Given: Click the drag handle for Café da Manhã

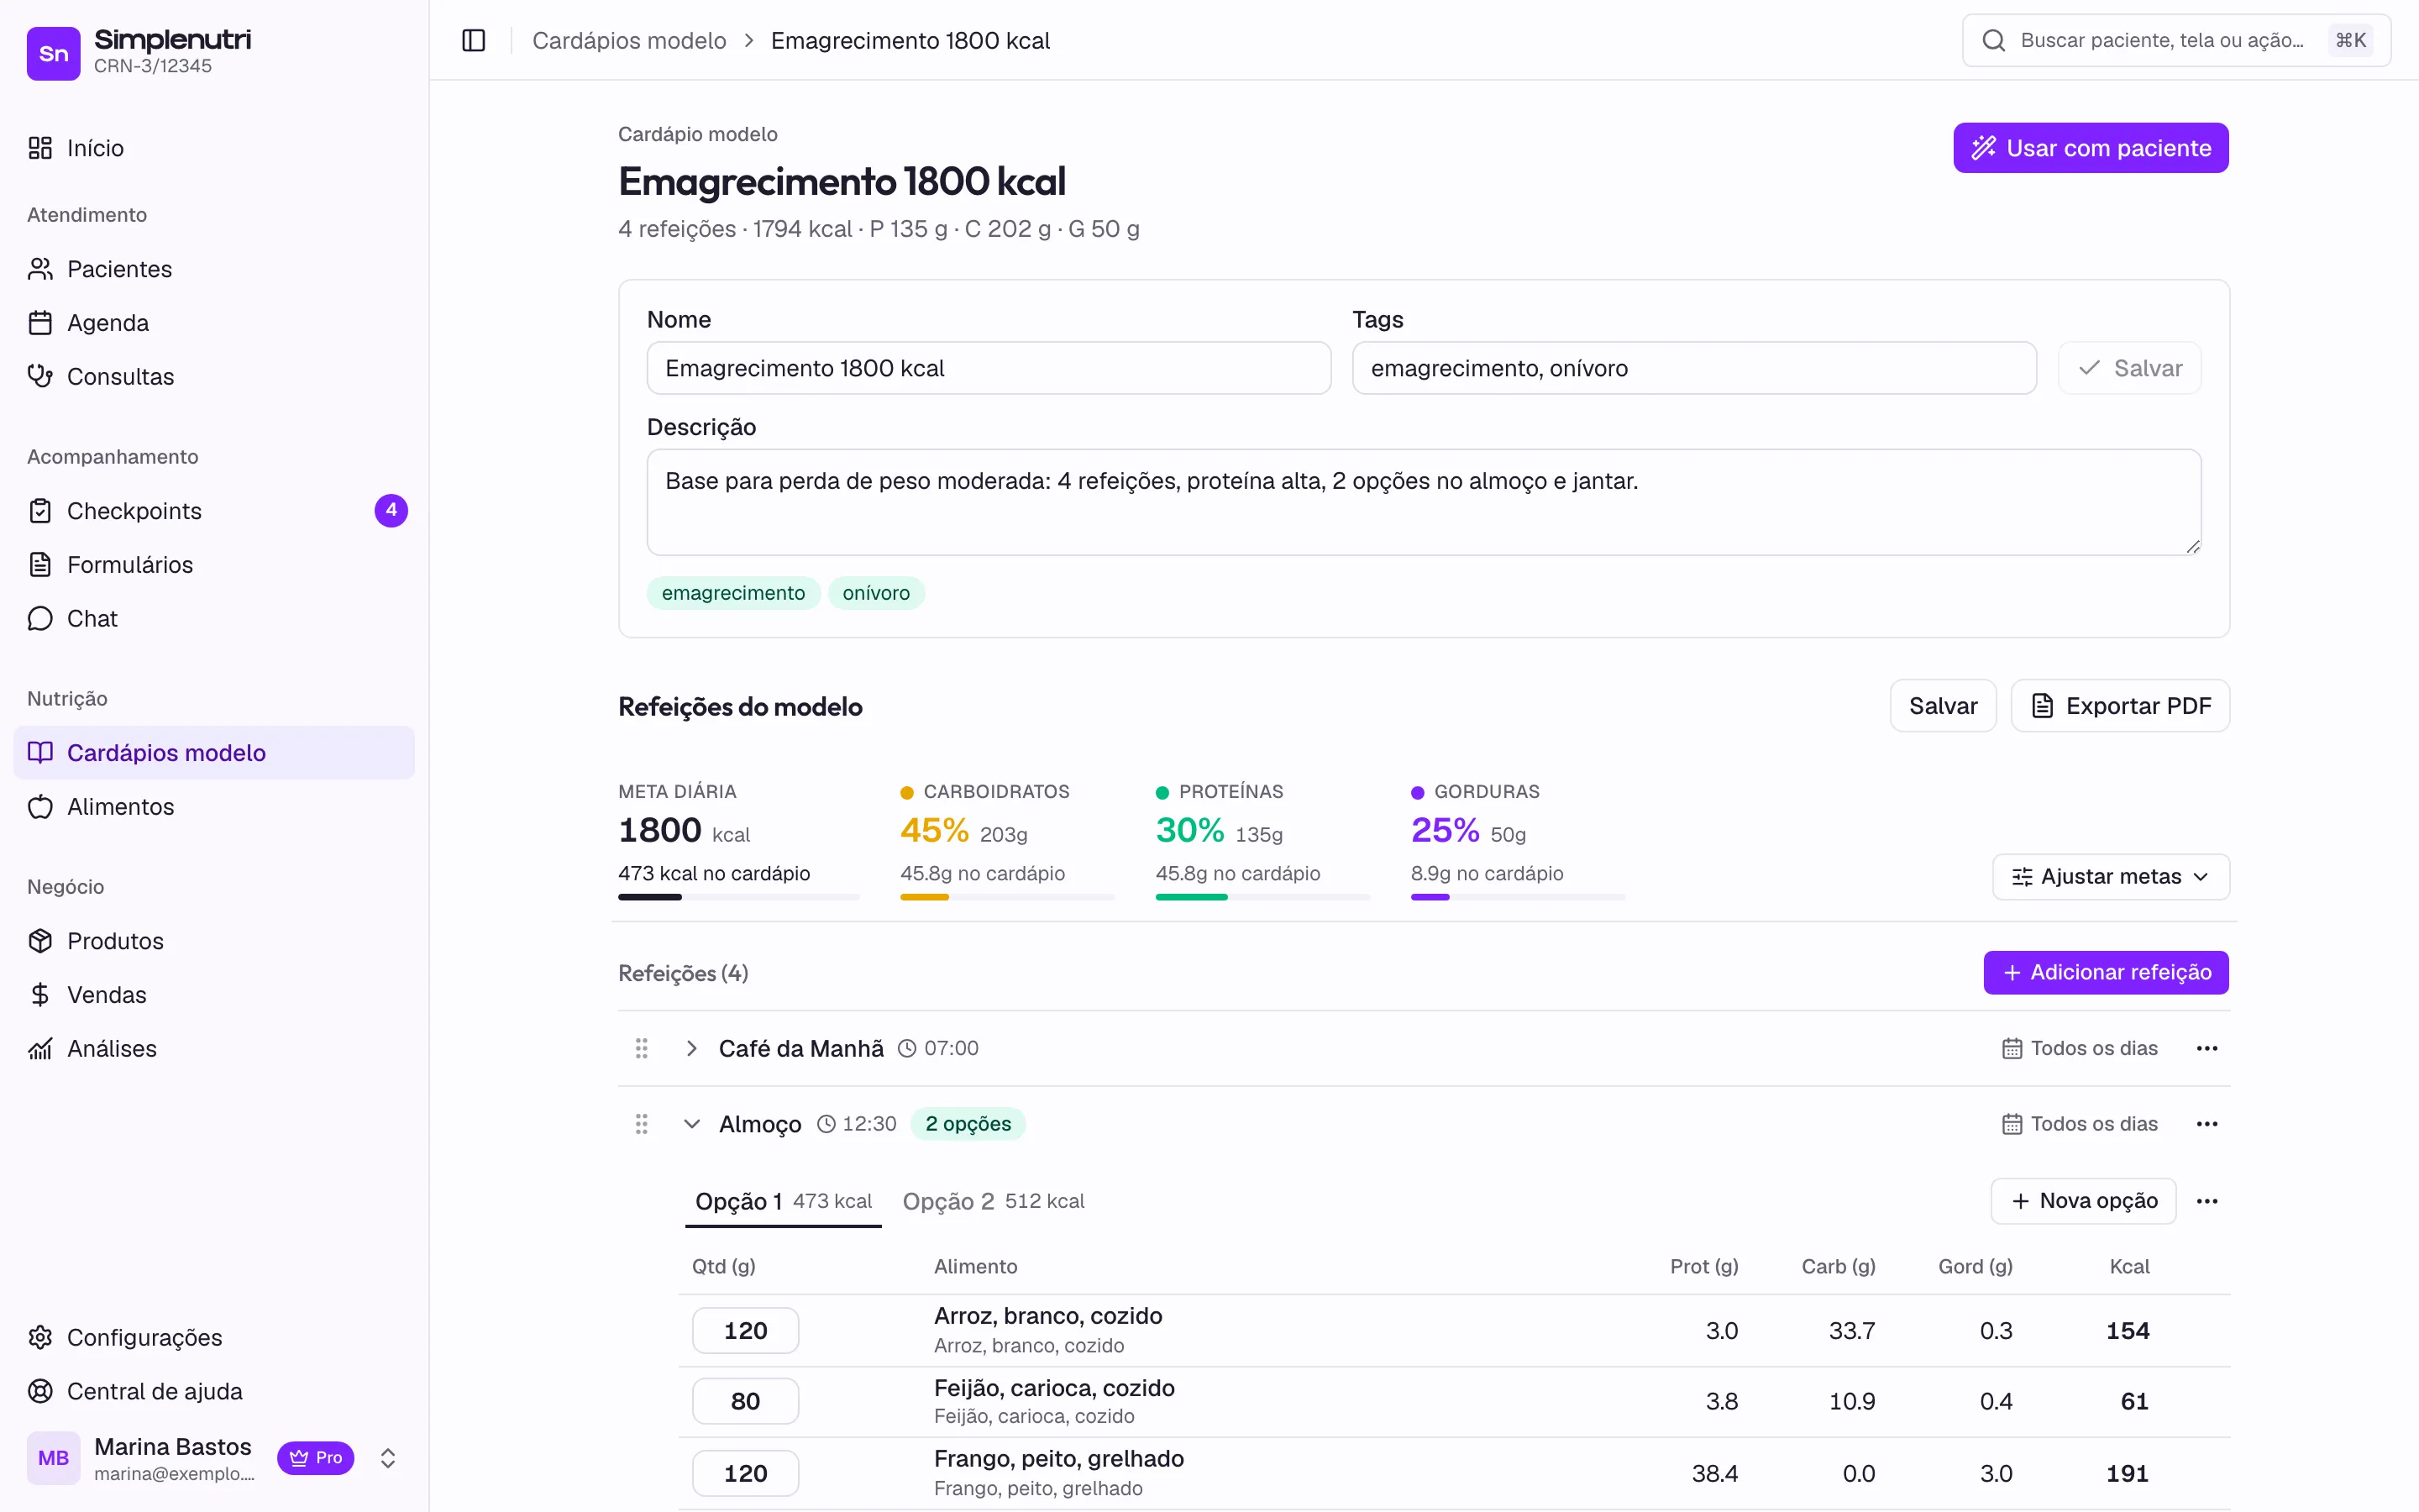Looking at the screenshot, I should [x=642, y=1048].
